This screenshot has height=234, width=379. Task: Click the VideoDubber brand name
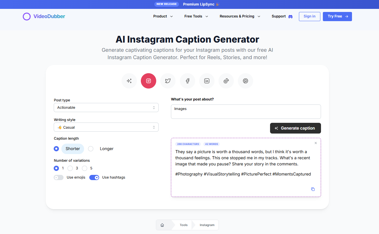(x=49, y=16)
